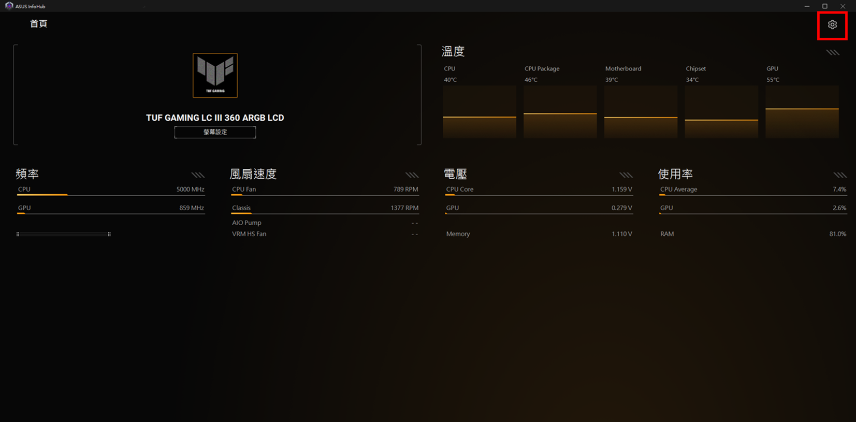Click the "CPU Fan" row label
This screenshot has height=422, width=856.
(x=244, y=189)
